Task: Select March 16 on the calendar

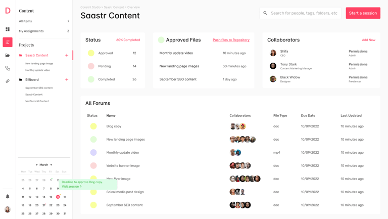Action: point(58,197)
